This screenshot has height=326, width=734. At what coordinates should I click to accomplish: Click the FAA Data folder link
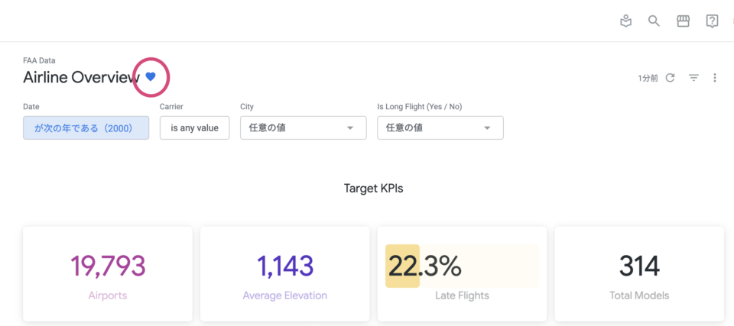[39, 60]
